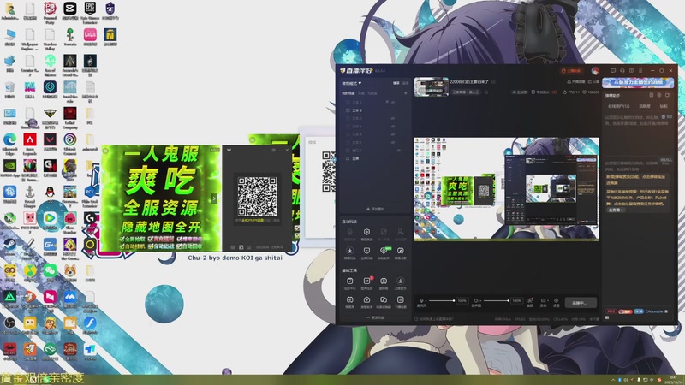Click the Douyu promotional banner
Image resolution: width=685 pixels, height=385 pixels.
638,82
